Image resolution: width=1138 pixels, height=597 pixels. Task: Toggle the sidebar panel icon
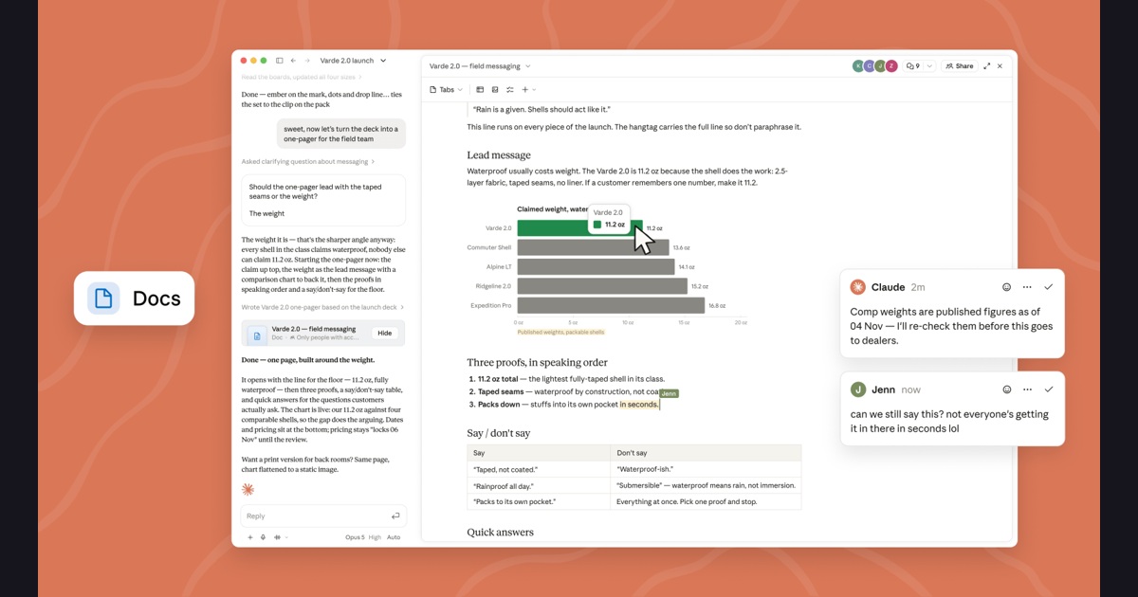tap(279, 61)
